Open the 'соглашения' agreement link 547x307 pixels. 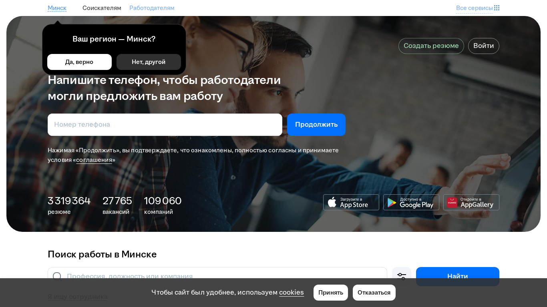coord(94,160)
